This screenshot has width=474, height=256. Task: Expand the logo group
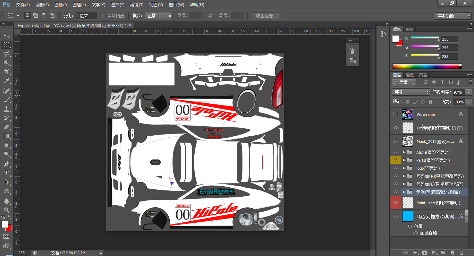click(404, 168)
